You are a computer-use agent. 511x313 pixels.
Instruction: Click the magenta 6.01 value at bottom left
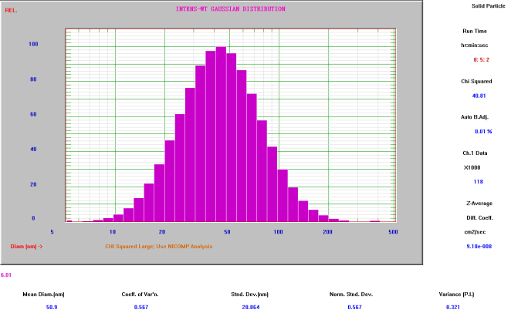point(6,274)
